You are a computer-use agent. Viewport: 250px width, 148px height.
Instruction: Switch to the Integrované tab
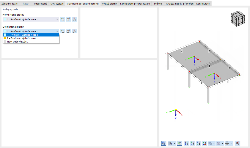point(40,4)
